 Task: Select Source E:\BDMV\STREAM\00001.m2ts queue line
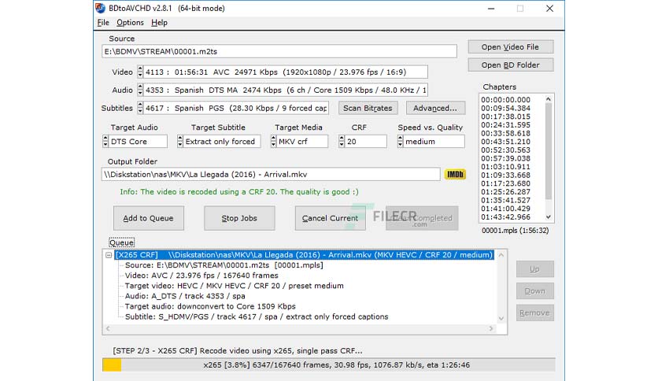[224, 265]
